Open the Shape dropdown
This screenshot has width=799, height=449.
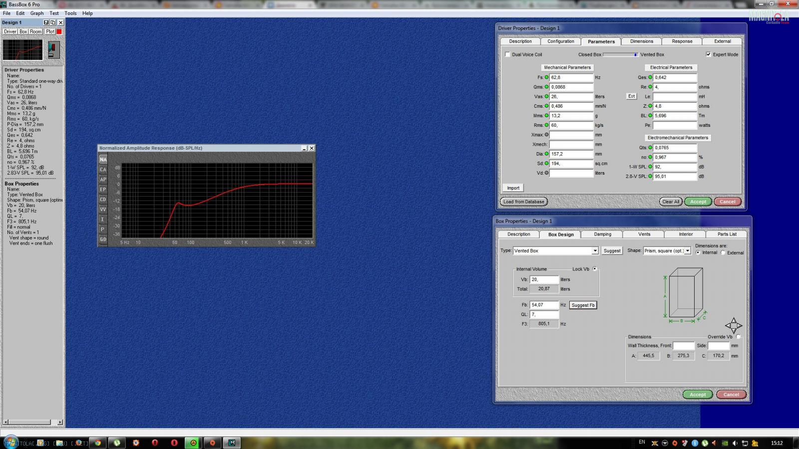click(688, 251)
